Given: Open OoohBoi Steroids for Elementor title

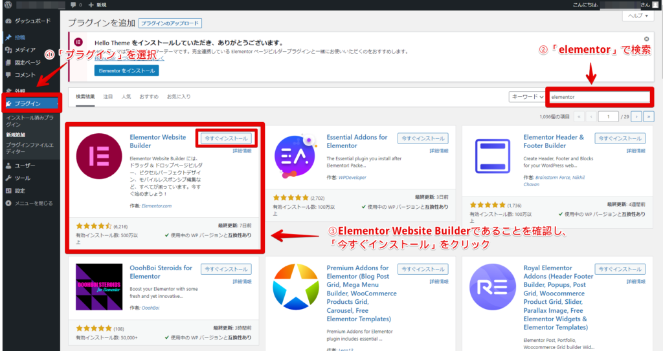Looking at the screenshot, I should click(x=161, y=272).
